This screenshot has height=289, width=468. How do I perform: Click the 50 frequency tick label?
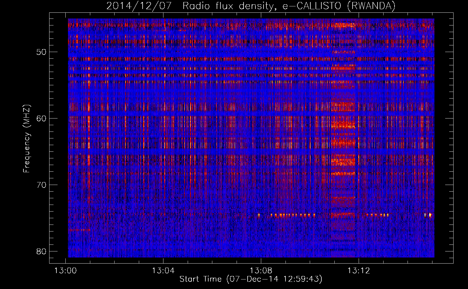coord(42,52)
